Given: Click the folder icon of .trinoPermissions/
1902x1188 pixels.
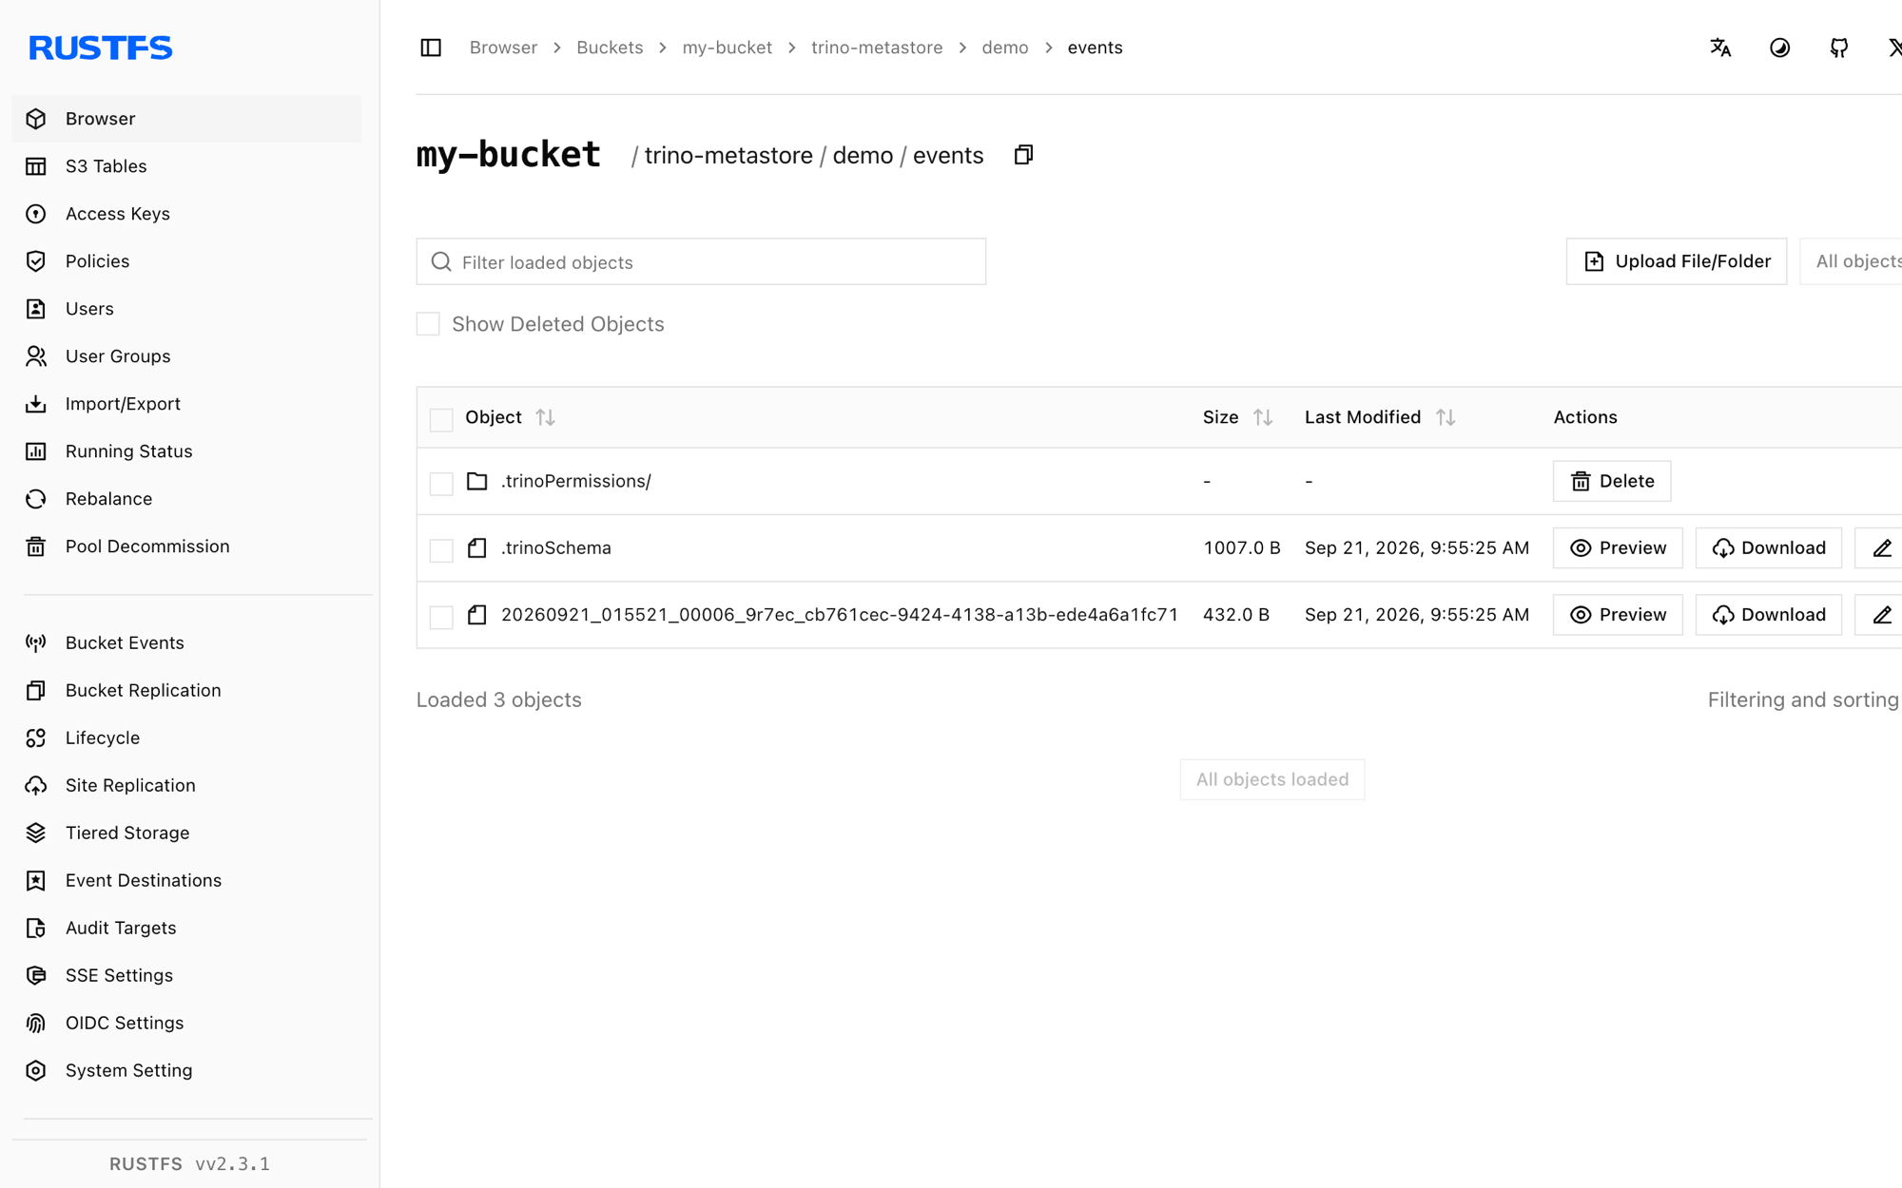Looking at the screenshot, I should tap(476, 481).
